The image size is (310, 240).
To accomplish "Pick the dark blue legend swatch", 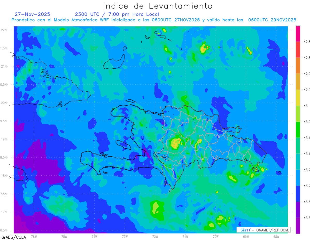I will click(x=298, y=194).
